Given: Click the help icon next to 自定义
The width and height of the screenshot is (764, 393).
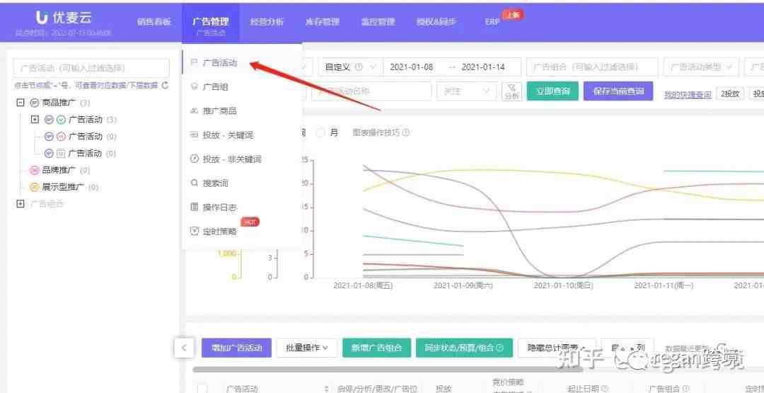Looking at the screenshot, I should (359, 67).
